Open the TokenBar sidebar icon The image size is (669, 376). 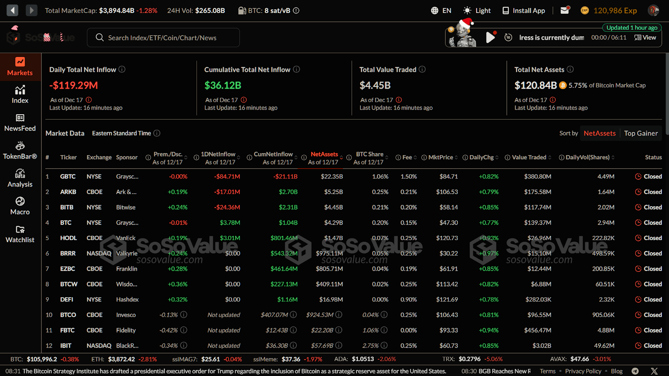pyautogui.click(x=20, y=146)
